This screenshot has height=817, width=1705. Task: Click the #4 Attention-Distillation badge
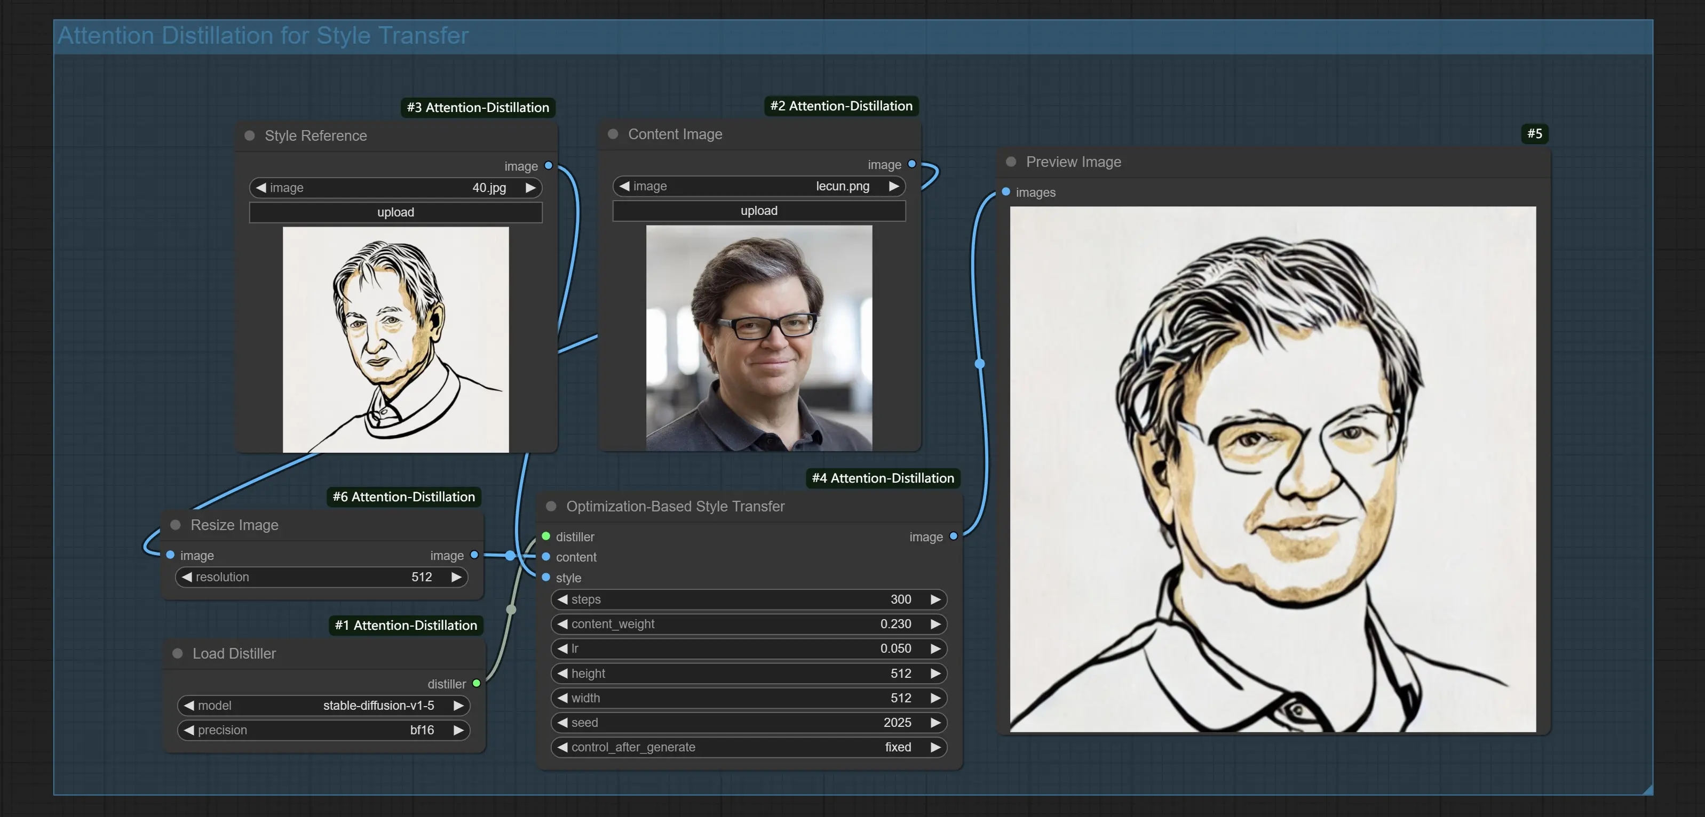[883, 478]
